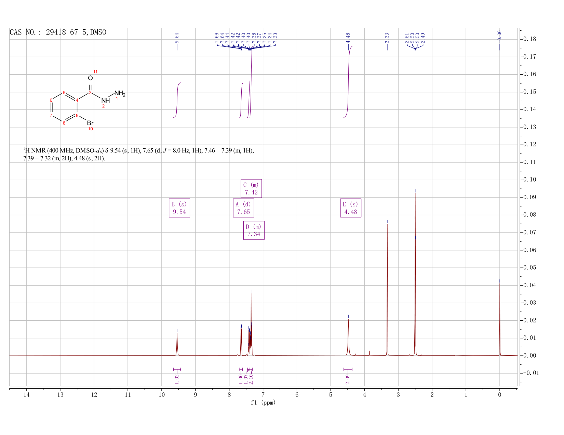Viewport: 564px width, 435px height.
Task: Click the Br atom in the structure
Action: pos(90,123)
